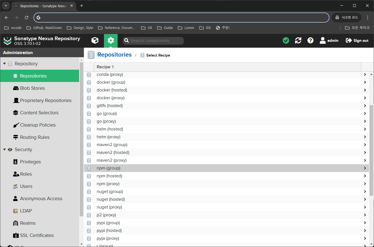Viewport: 374px width, 247px height.
Task: Click the chevron arrow on pypi (group) row
Action: coord(365,223)
